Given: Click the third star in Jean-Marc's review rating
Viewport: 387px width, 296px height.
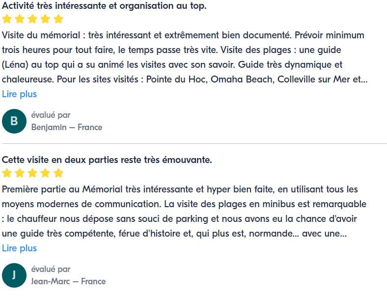Looking at the screenshot, I should [x=33, y=173].
